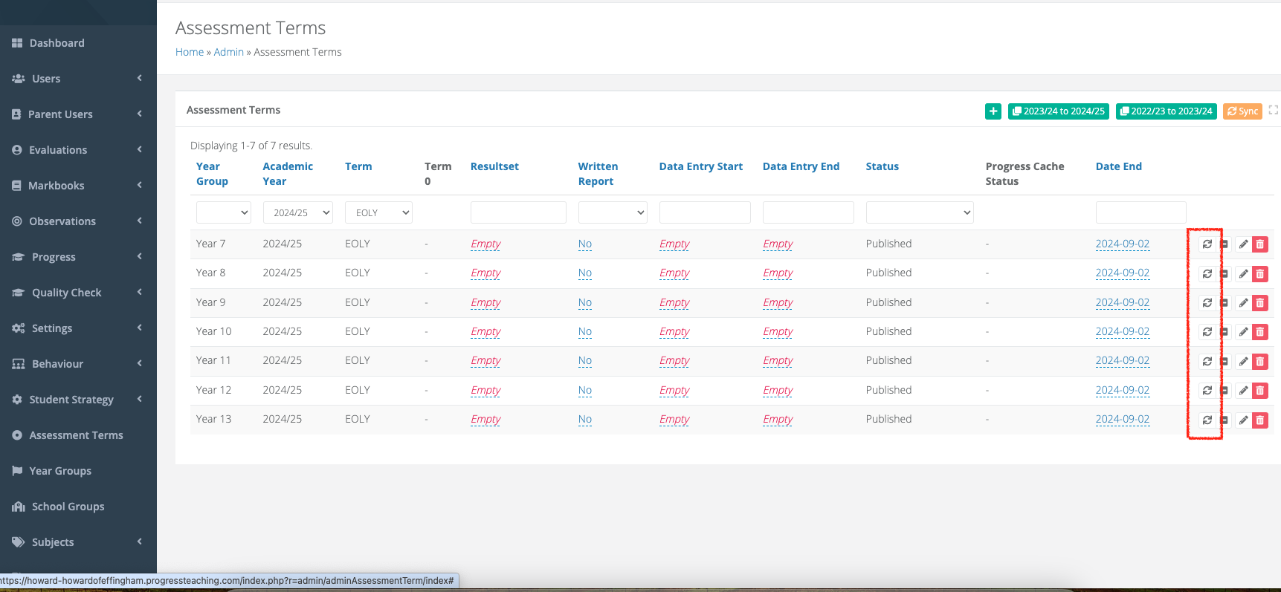Click the Year Groups flag icon
The height and width of the screenshot is (592, 1281).
(17, 471)
